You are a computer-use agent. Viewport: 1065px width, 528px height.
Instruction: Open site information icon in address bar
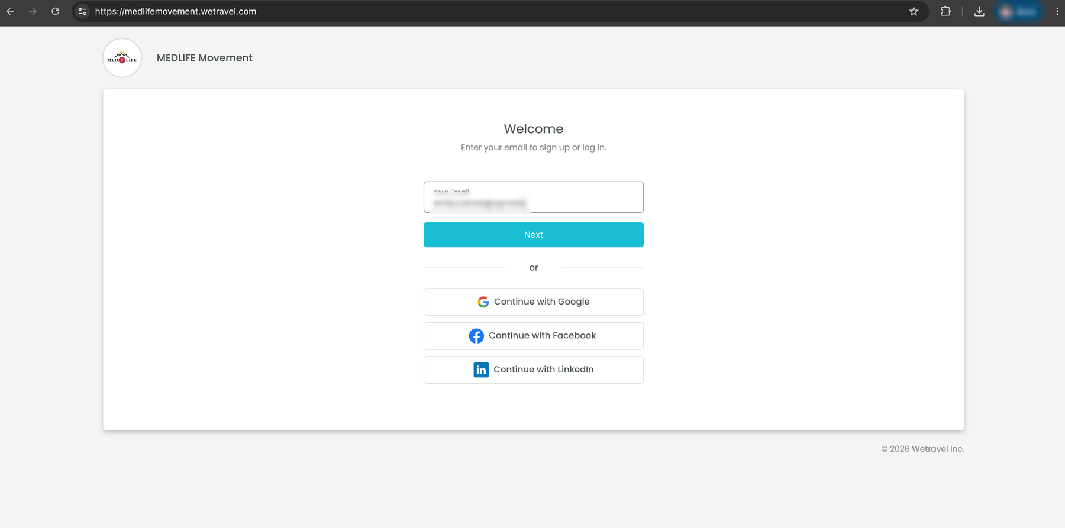(x=82, y=11)
